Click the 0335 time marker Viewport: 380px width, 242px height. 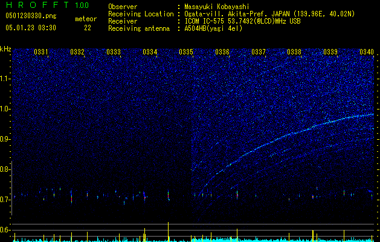click(186, 51)
